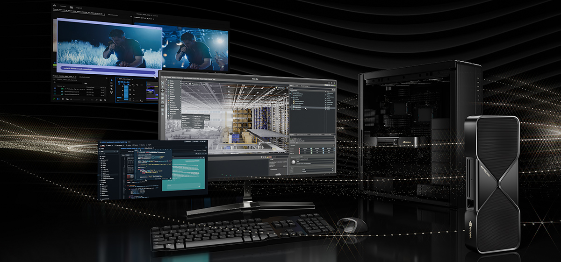Click the blue timeline timecode 00:00:44:05
This screenshot has height=262, width=561.
[x=123, y=82]
